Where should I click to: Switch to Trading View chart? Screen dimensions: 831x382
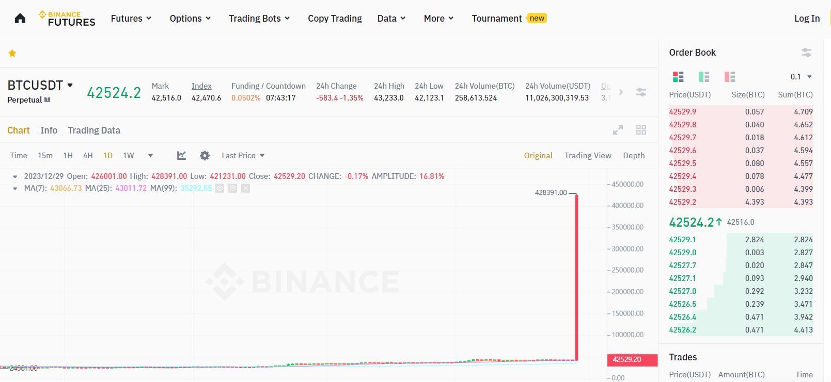point(588,156)
